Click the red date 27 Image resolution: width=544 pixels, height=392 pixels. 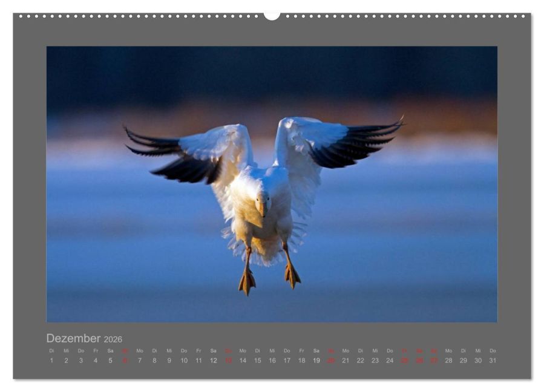click(x=434, y=361)
